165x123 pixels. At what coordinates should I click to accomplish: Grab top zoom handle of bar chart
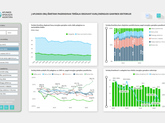(x=106, y=77)
